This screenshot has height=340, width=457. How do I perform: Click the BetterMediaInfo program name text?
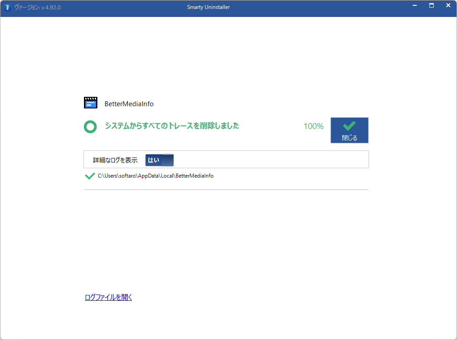[129, 104]
